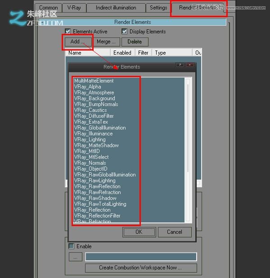This screenshot has height=278, width=270.
Task: Select VRay_Normals element
Action: (90, 163)
